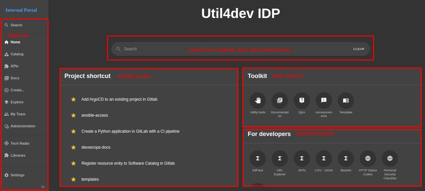Open the Announcements icon
425x191 pixels.
click(x=324, y=100)
